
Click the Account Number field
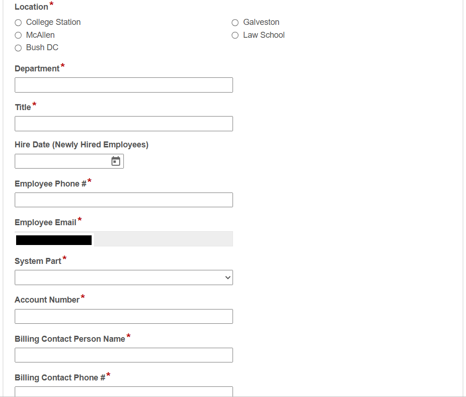[x=123, y=316]
